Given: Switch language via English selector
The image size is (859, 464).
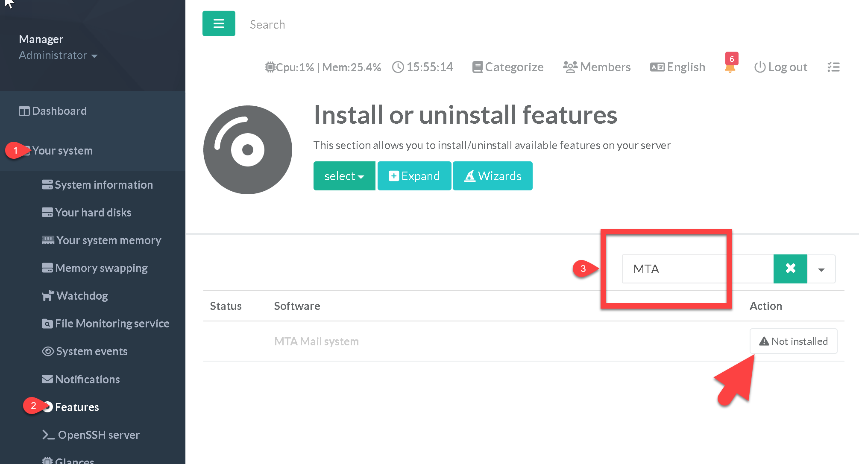Looking at the screenshot, I should click(678, 67).
